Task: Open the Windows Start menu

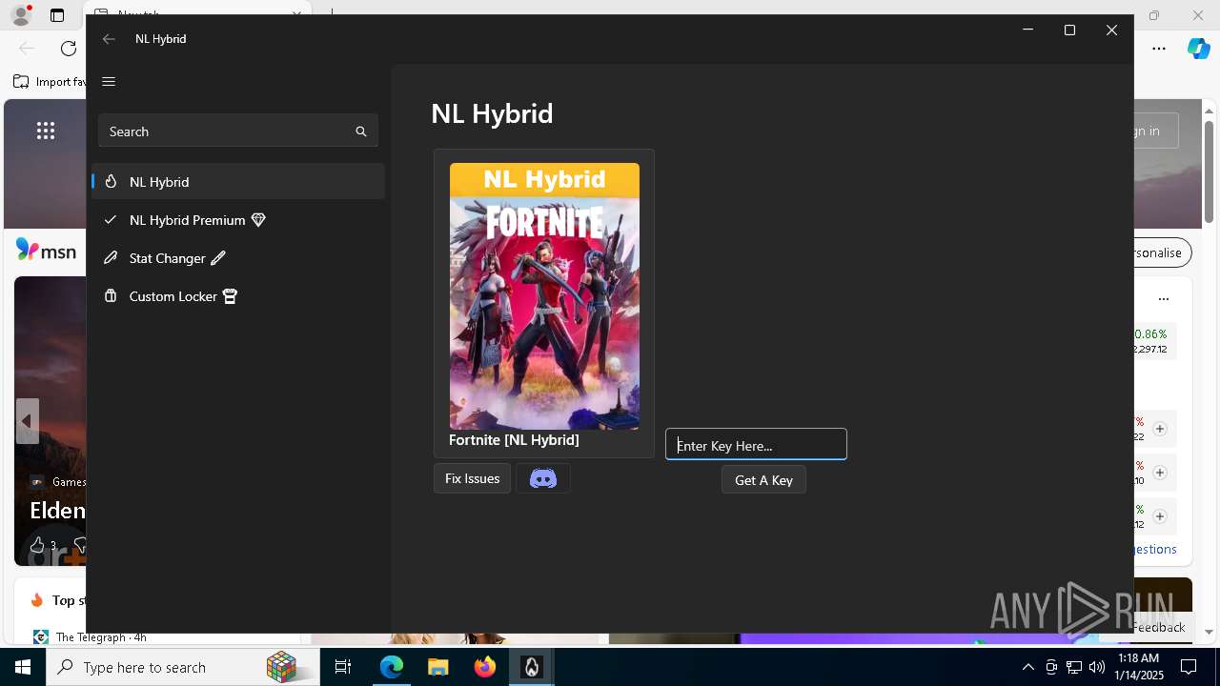Action: coord(23,667)
